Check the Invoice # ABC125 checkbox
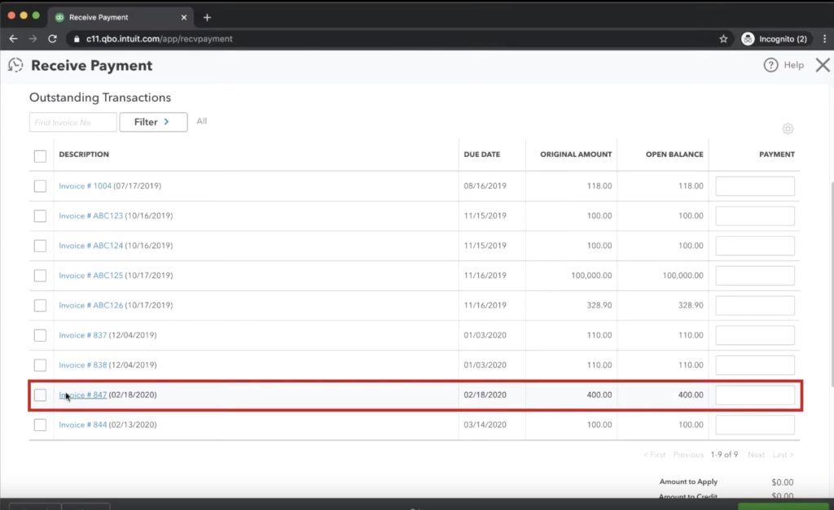 (40, 275)
